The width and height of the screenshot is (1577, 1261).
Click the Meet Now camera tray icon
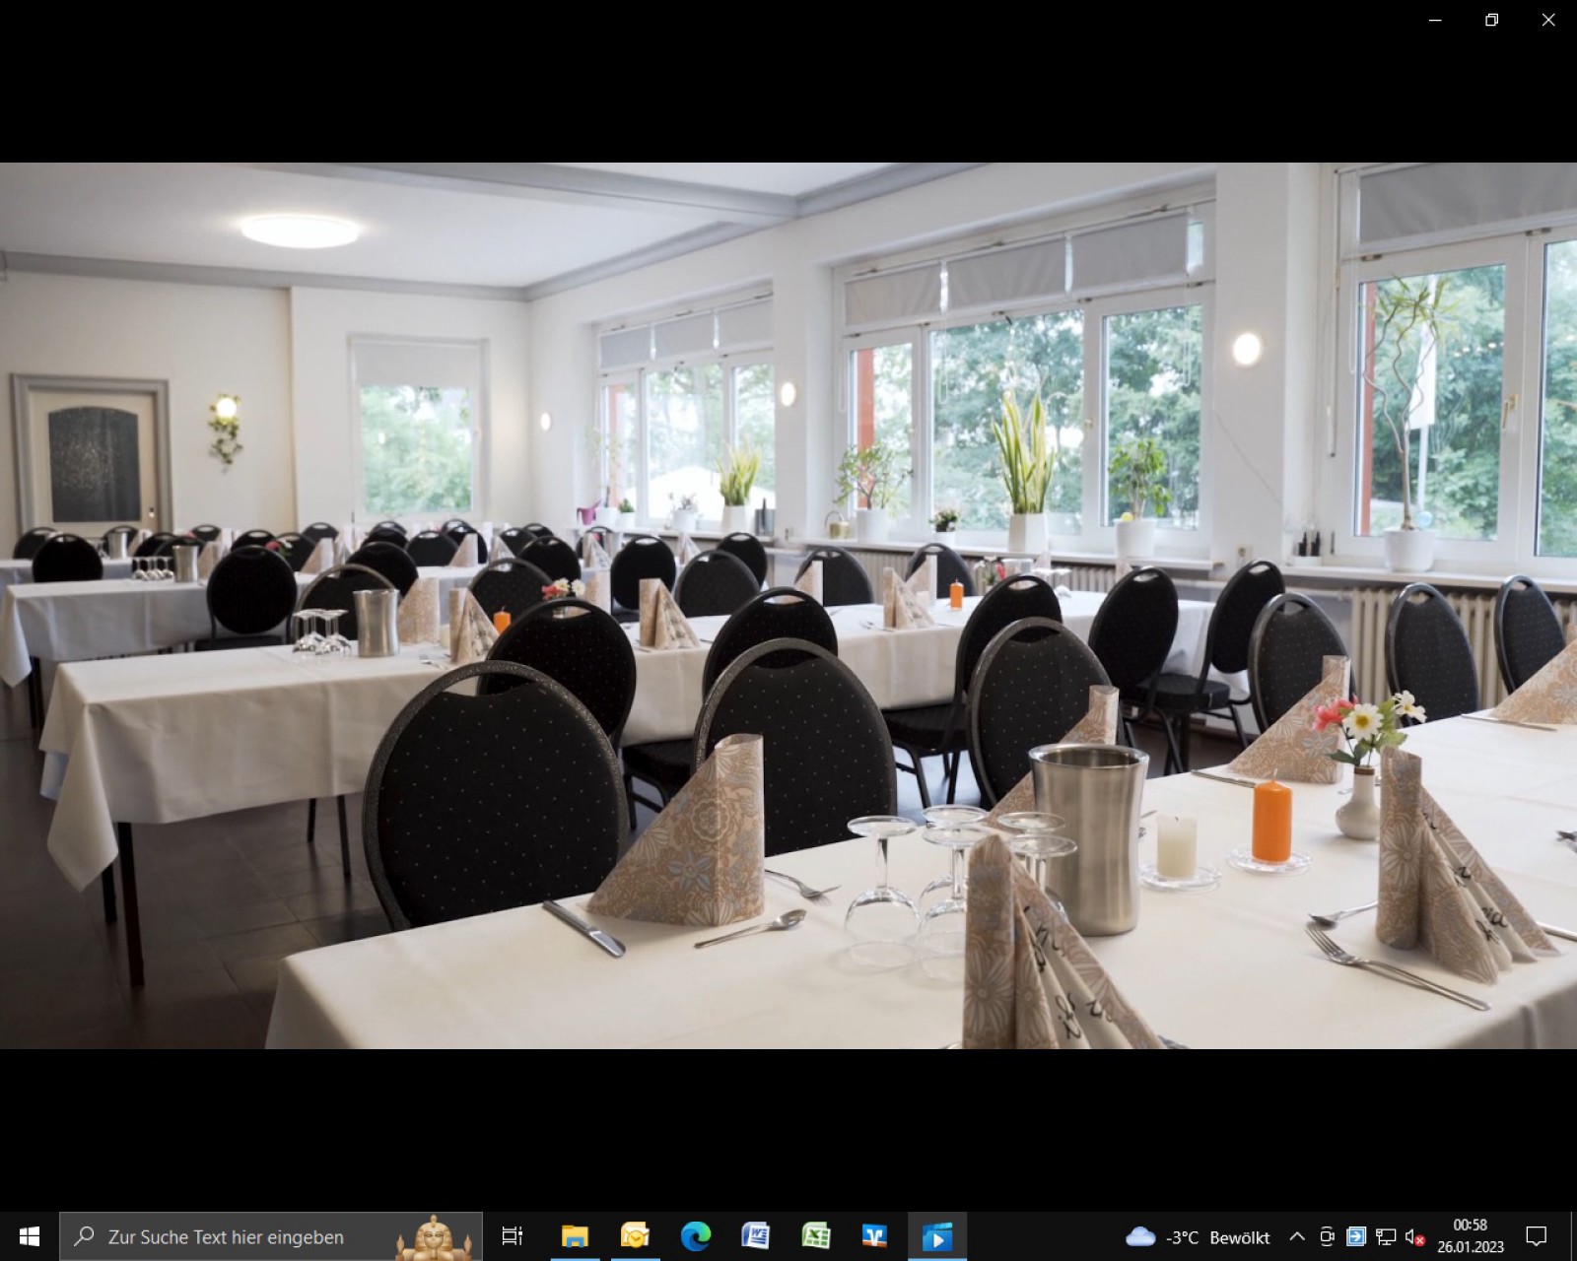click(x=1327, y=1236)
